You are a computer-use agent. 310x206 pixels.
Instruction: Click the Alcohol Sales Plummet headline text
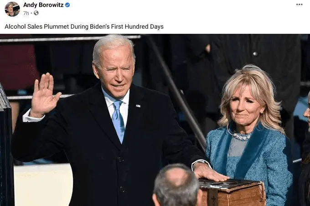click(x=84, y=26)
